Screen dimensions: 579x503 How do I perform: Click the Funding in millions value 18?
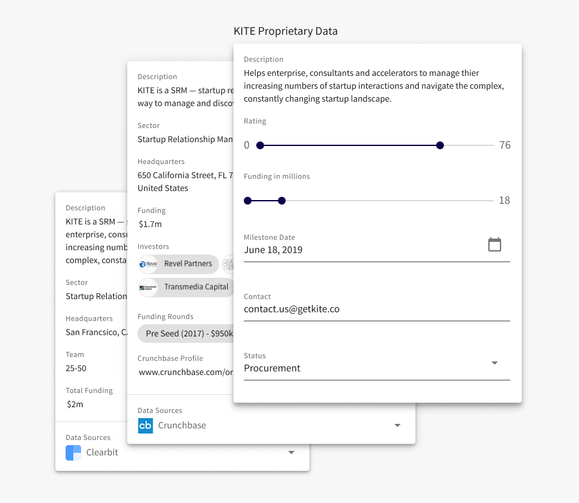point(504,200)
